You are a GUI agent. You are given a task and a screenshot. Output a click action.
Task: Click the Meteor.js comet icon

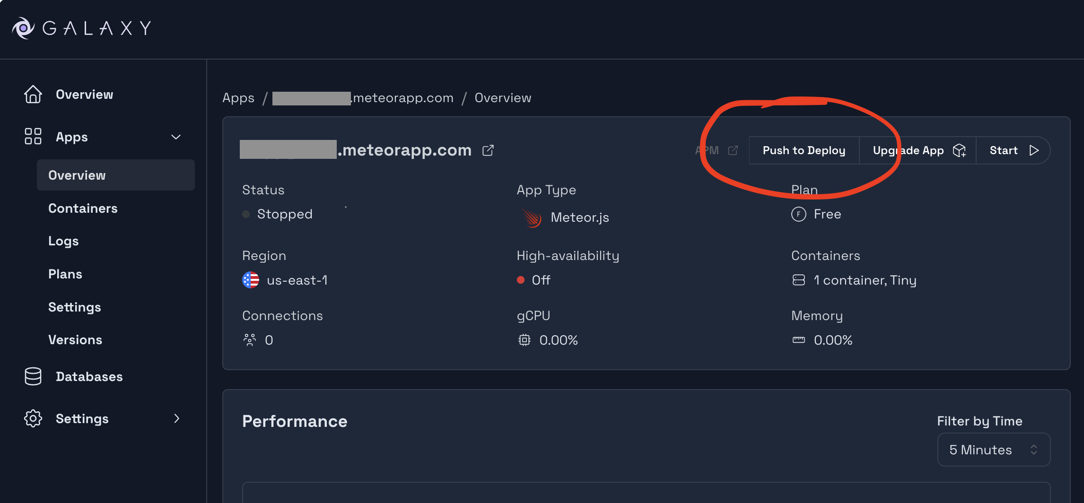tap(532, 217)
